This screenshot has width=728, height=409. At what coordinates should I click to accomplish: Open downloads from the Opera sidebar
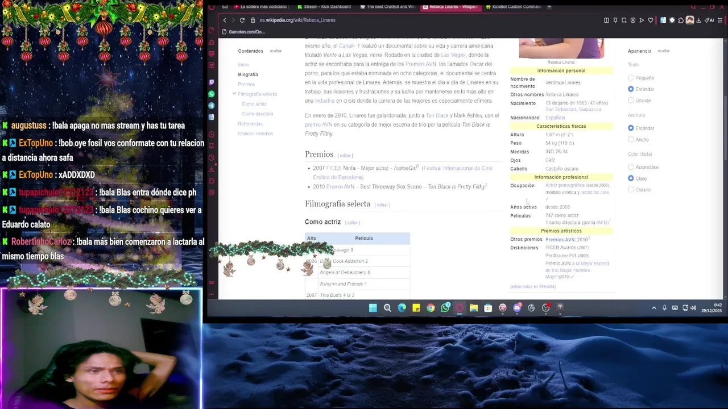[212, 169]
